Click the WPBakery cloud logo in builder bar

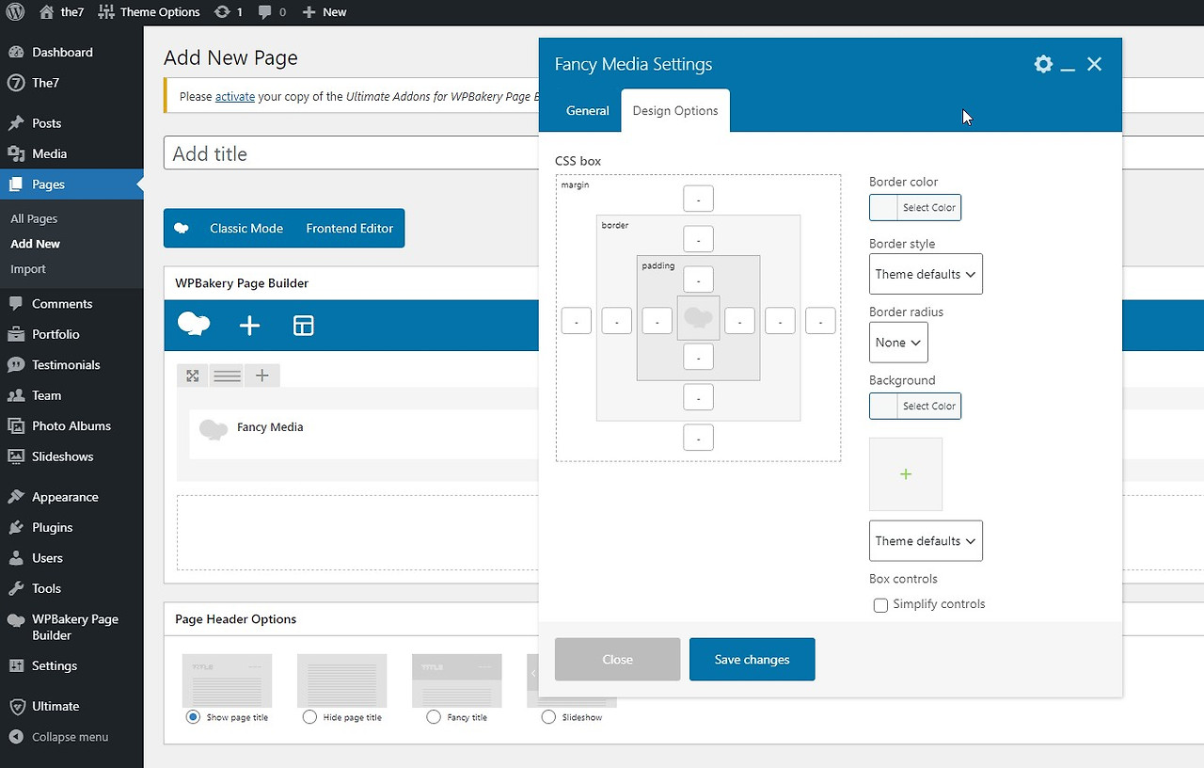tap(194, 325)
